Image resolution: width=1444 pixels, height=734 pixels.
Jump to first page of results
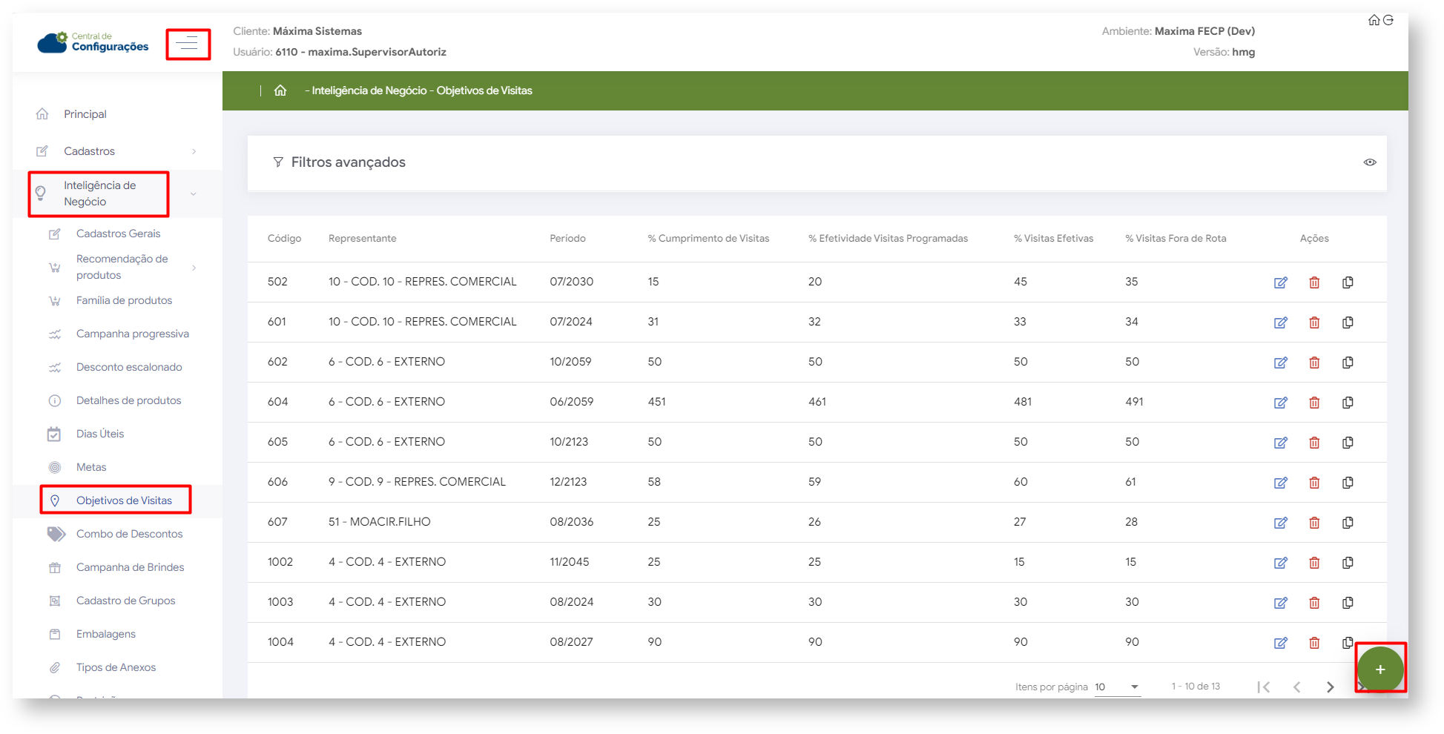point(1264,687)
